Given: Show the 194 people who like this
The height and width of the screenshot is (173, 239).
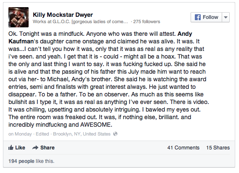Looking at the screenshot, I should [21, 161].
